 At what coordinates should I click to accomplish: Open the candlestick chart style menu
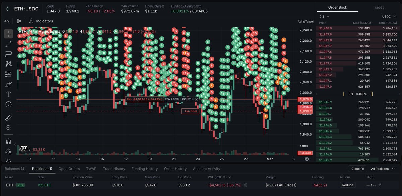pyautogui.click(x=19, y=21)
